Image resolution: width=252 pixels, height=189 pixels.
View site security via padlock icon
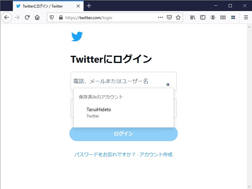61,17
